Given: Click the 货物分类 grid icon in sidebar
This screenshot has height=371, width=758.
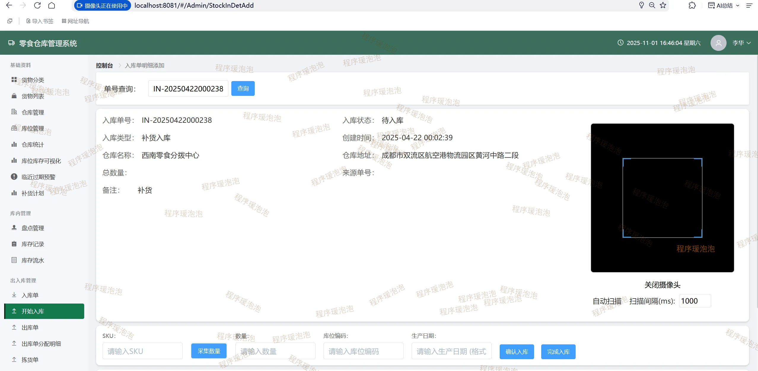Looking at the screenshot, I should click(x=14, y=80).
